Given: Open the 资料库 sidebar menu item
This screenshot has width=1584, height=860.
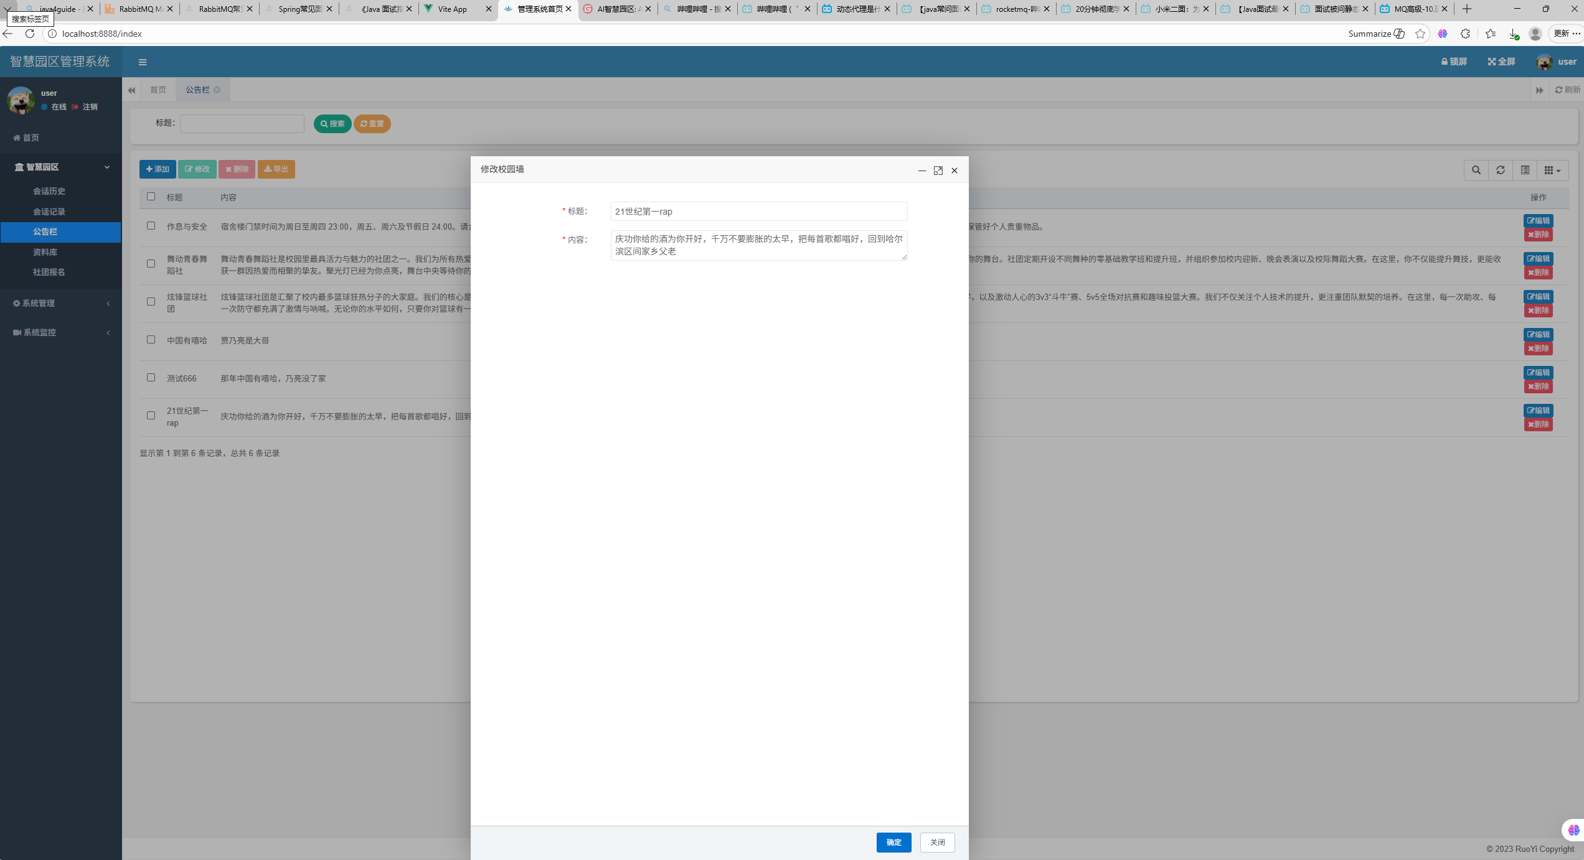Looking at the screenshot, I should (45, 252).
